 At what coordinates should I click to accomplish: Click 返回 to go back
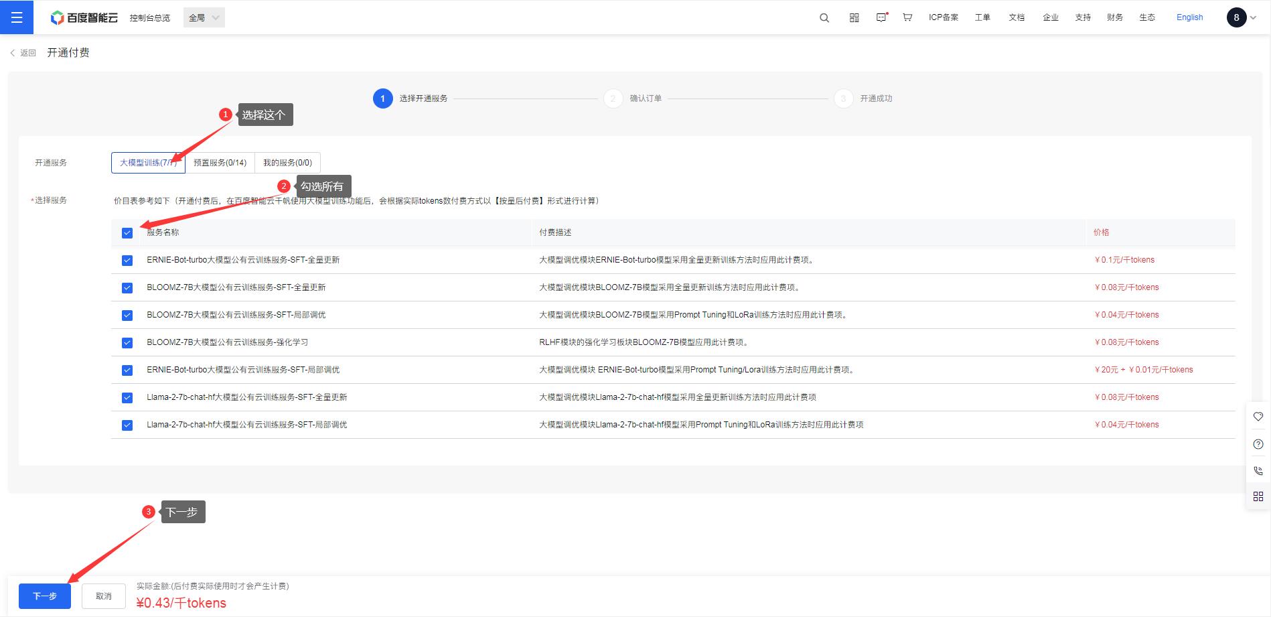(28, 53)
